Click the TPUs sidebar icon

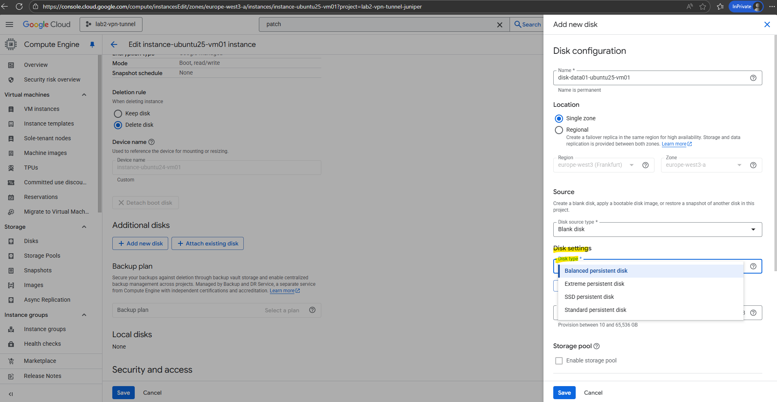pyautogui.click(x=11, y=168)
